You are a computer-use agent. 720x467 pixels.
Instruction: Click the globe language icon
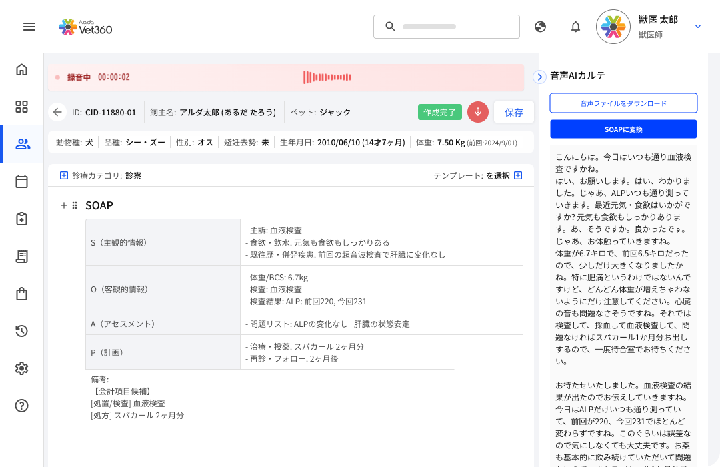pos(541,27)
